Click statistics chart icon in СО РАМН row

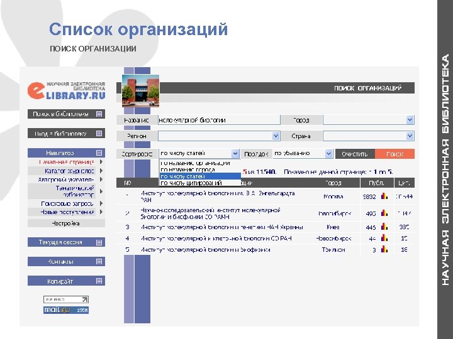pyautogui.click(x=384, y=213)
